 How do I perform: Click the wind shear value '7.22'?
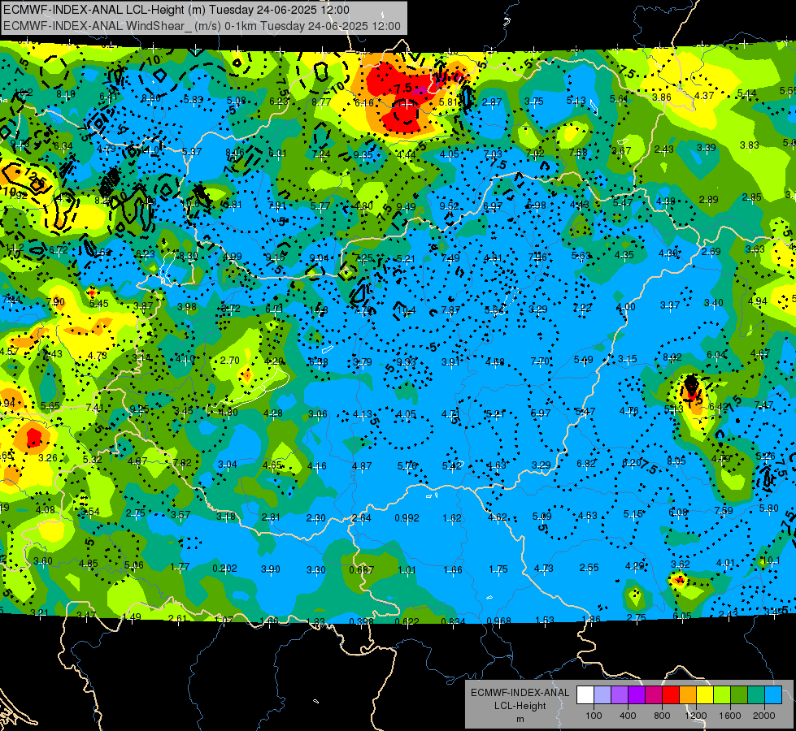pos(582,307)
